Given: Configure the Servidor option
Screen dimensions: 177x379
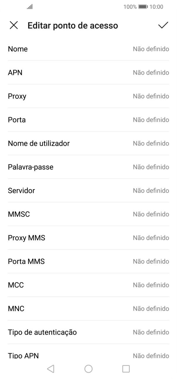Looking at the screenshot, I should coord(88,191).
